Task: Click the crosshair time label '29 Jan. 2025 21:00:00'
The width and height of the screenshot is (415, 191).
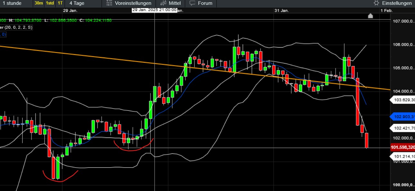Action: click(154, 10)
